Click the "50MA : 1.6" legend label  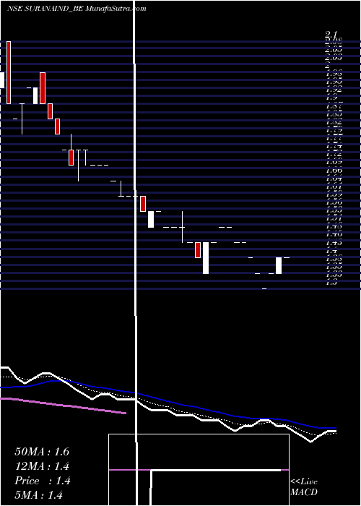pos(42,452)
